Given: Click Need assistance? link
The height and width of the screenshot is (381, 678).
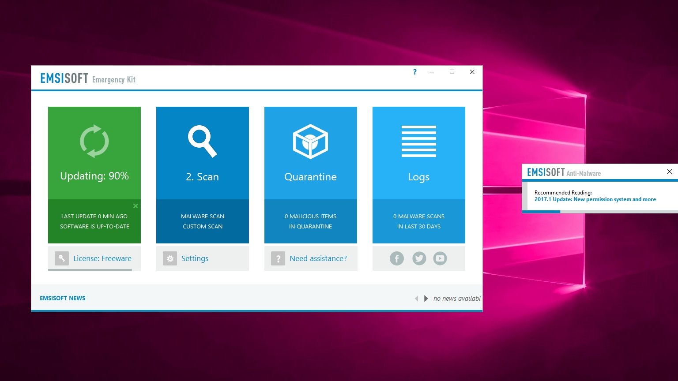Looking at the screenshot, I should point(318,258).
